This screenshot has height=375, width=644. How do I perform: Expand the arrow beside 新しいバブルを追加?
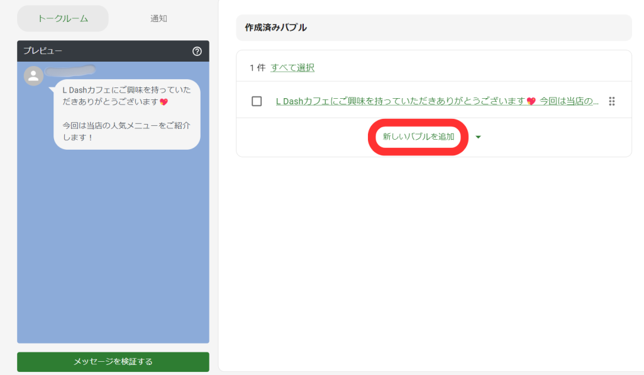(x=478, y=137)
